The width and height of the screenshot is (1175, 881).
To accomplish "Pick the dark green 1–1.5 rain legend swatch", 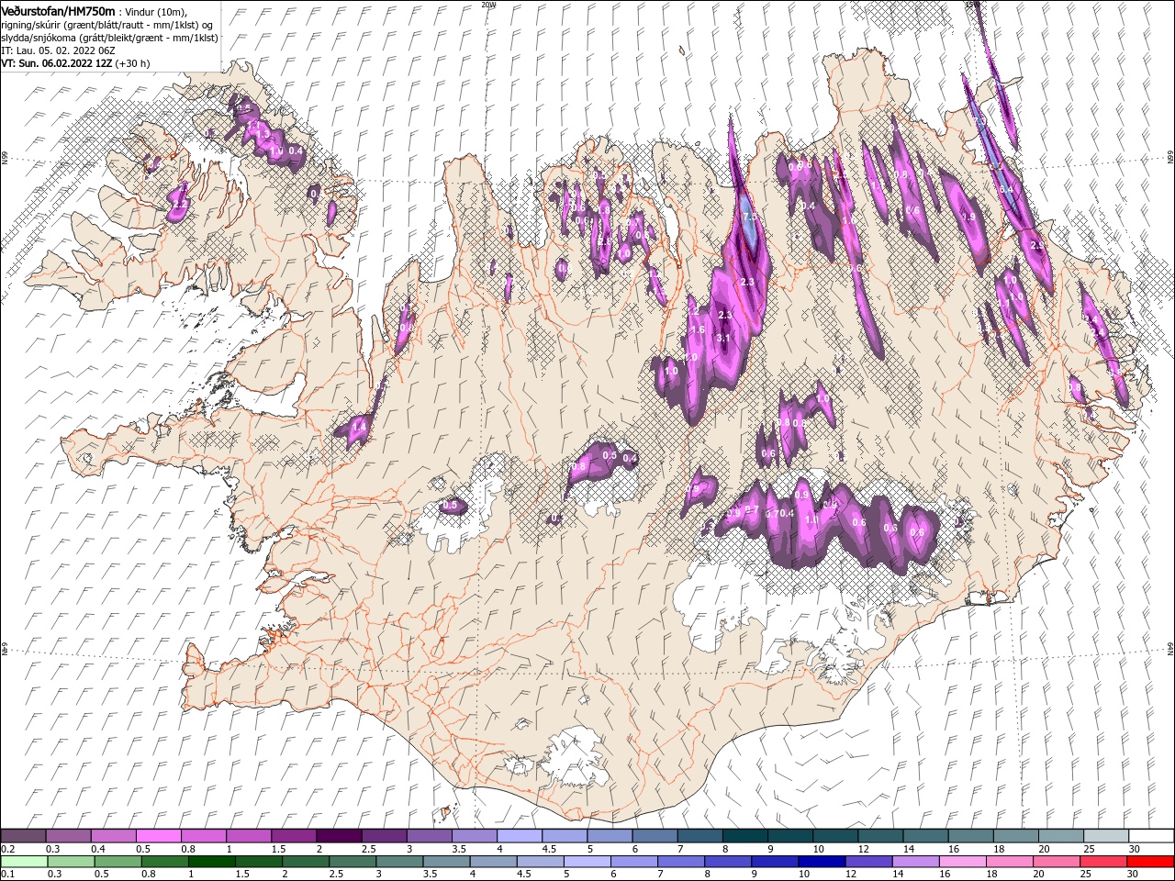I will point(211,861).
